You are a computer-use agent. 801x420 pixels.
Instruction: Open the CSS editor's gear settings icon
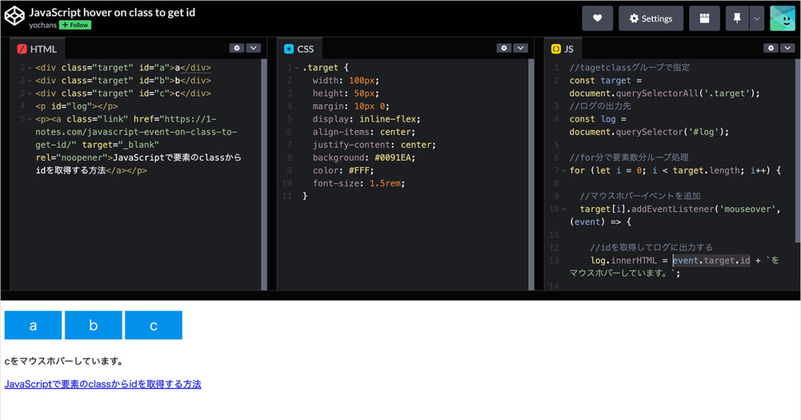(504, 48)
